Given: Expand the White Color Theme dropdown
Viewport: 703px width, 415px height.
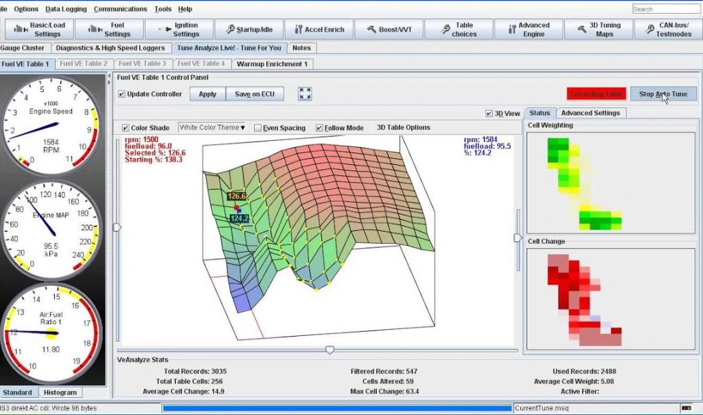Looking at the screenshot, I should 212,127.
